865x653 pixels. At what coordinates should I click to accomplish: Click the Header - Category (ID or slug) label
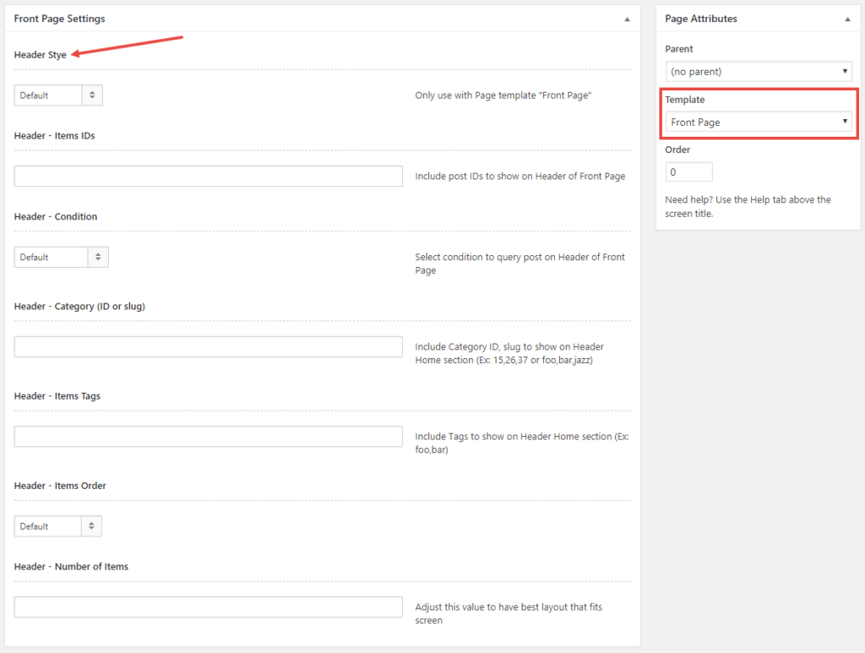[79, 306]
